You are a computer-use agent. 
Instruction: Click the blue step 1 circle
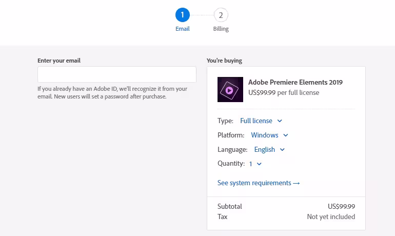pyautogui.click(x=183, y=15)
